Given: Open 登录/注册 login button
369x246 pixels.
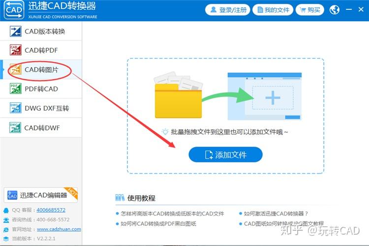Looking at the screenshot, I should pos(228,10).
